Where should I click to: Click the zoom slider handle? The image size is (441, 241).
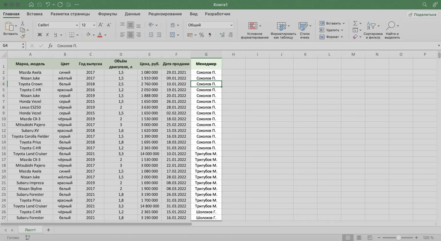(398, 238)
